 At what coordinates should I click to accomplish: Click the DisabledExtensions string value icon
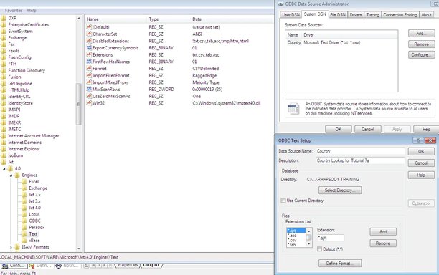coord(89,41)
